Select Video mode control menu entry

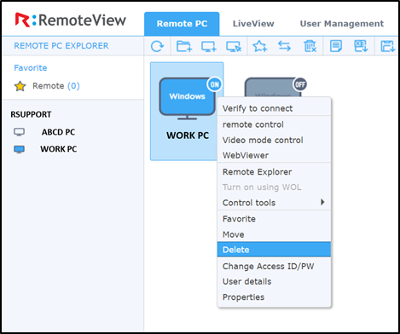click(274, 140)
